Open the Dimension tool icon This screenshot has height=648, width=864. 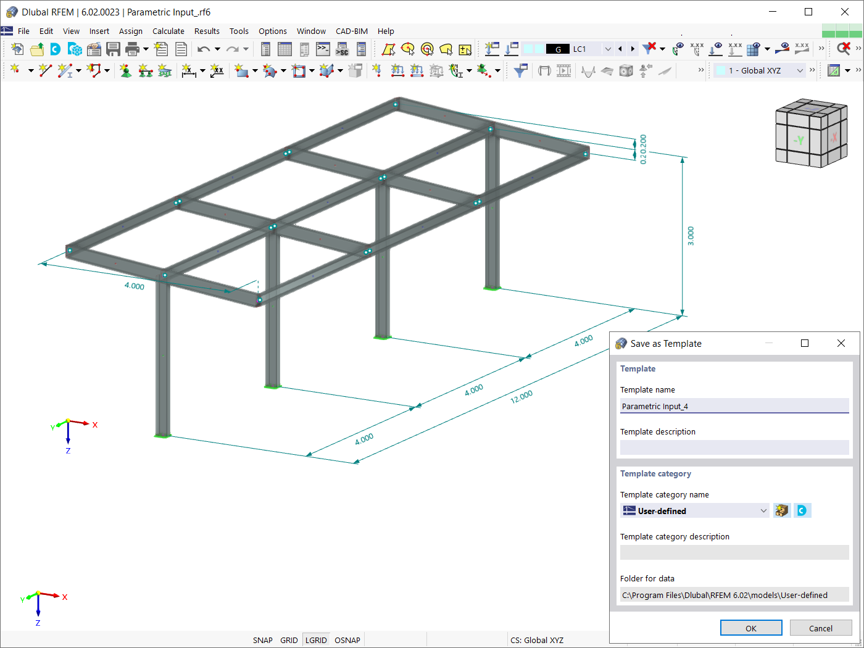[x=188, y=70]
